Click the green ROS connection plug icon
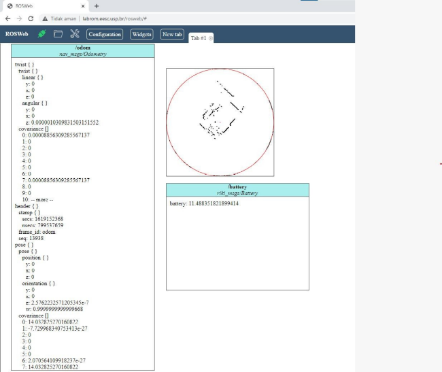The height and width of the screenshot is (372, 442). click(x=42, y=34)
